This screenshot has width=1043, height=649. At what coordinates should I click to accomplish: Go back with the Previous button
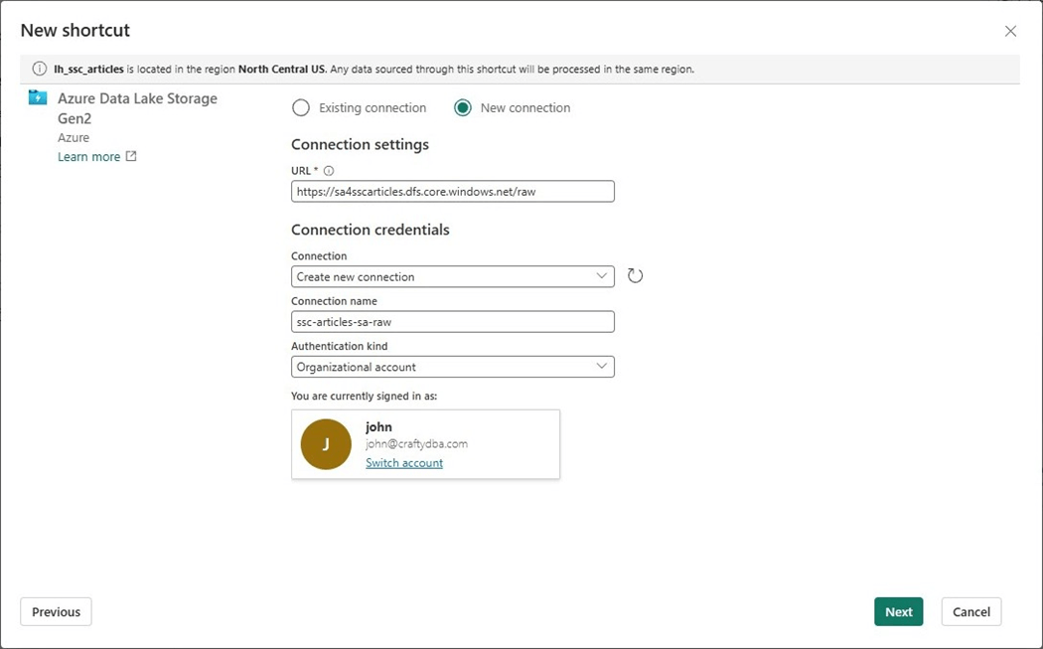coord(56,611)
